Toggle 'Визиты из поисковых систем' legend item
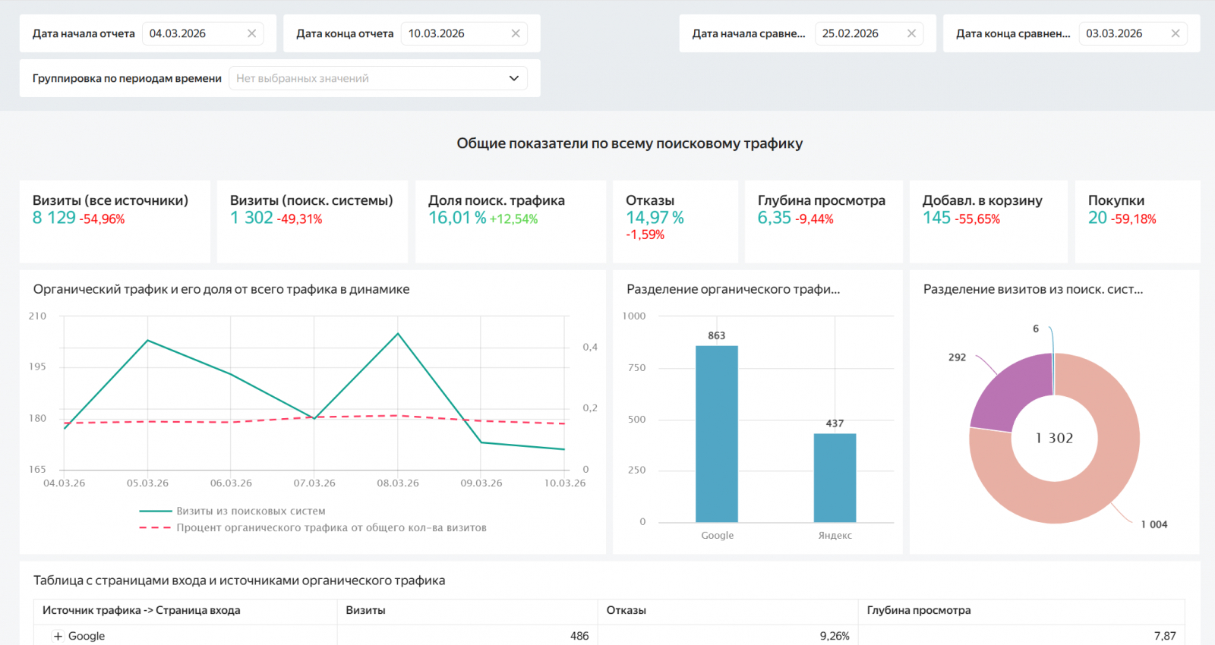The image size is (1215, 645). (x=251, y=511)
